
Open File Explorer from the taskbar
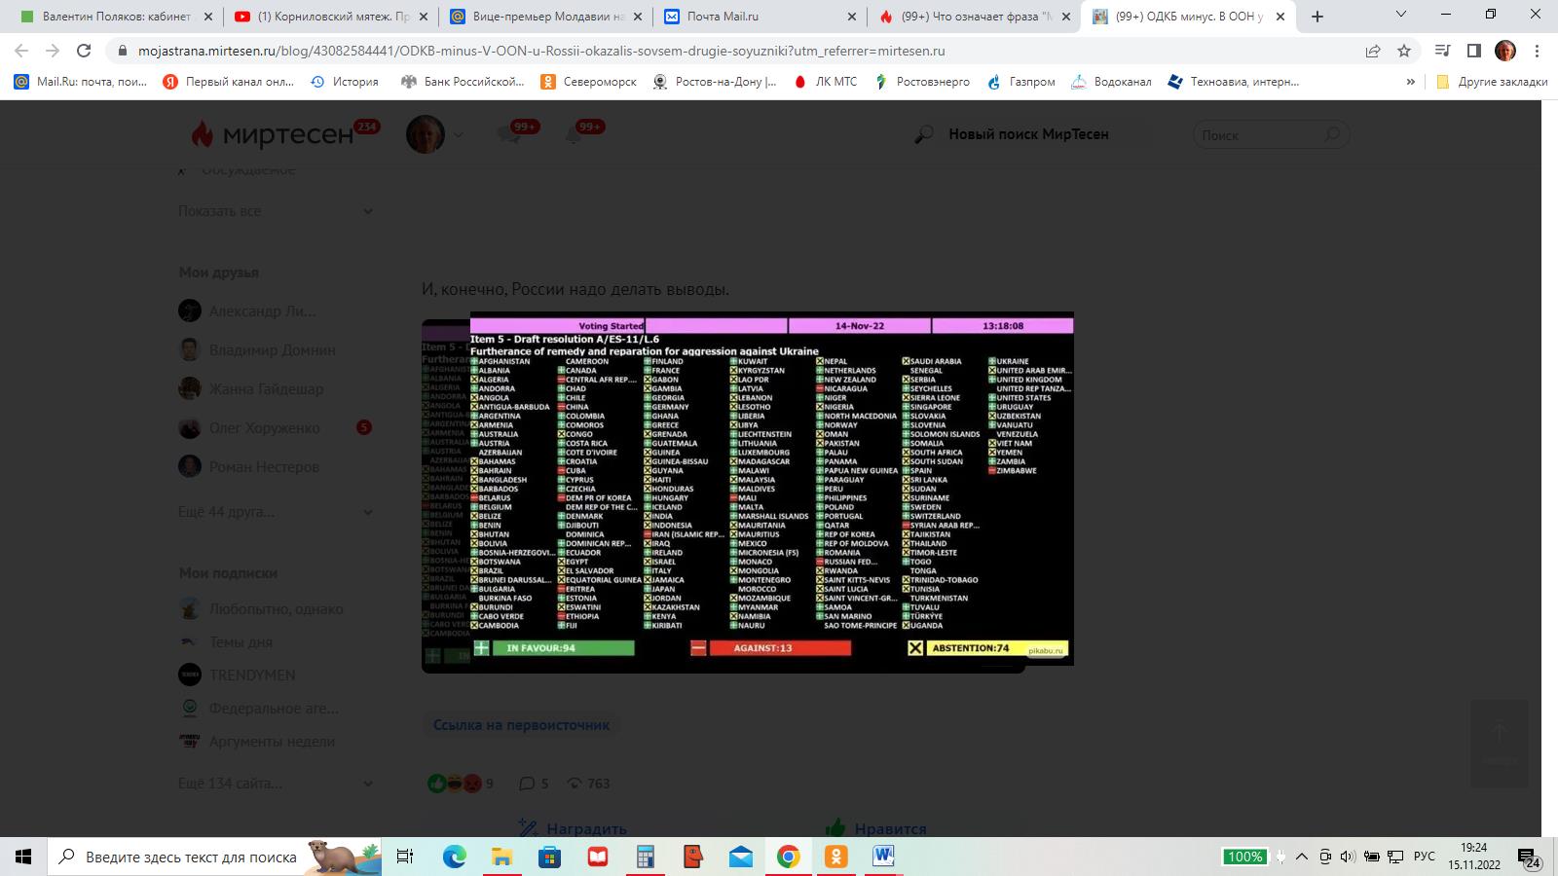pyautogui.click(x=501, y=857)
